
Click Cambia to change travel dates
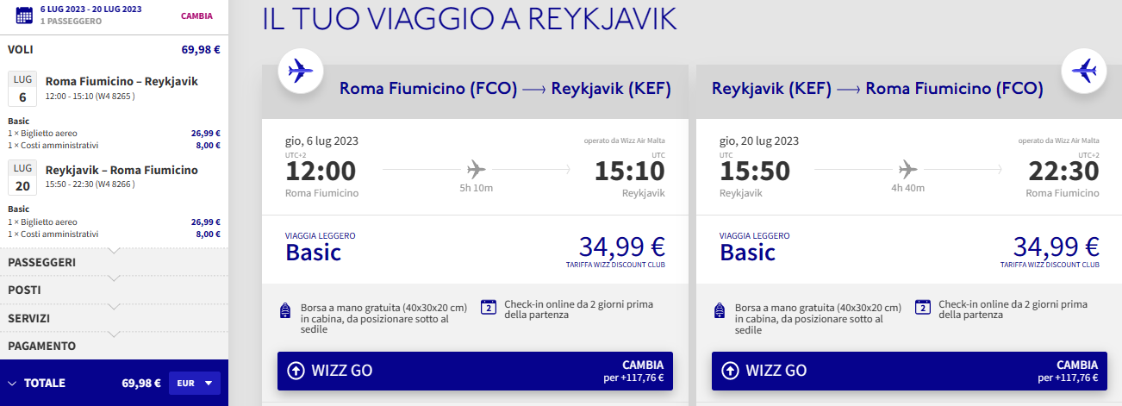click(196, 16)
